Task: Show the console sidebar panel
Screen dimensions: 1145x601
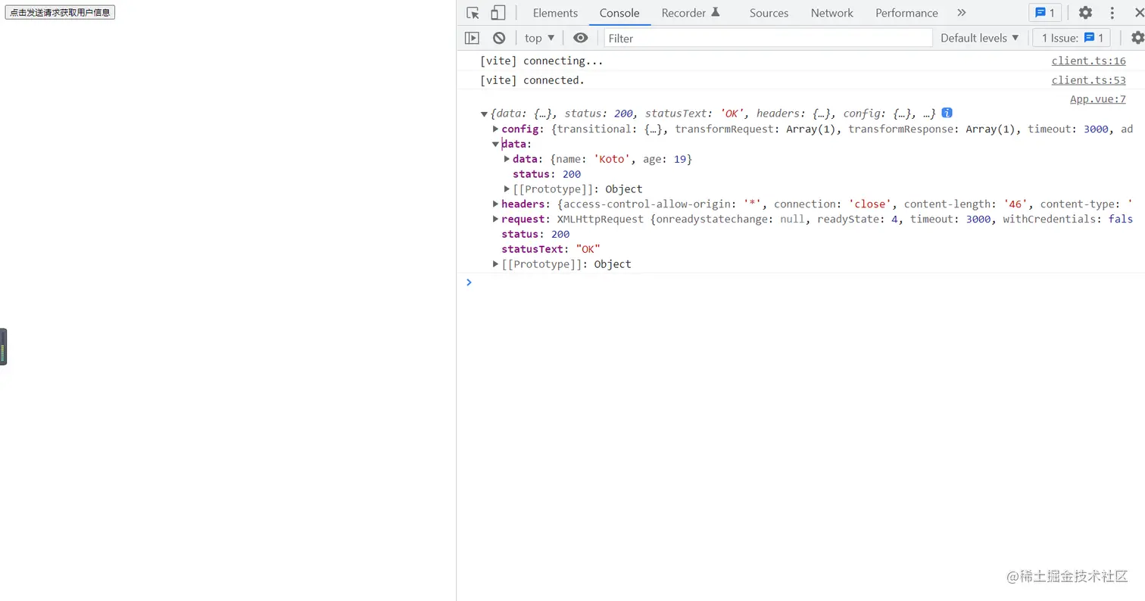Action: [472, 38]
